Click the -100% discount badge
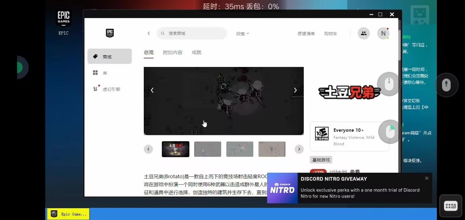Image resolution: width=465 pixels, height=220 pixels. [318, 171]
